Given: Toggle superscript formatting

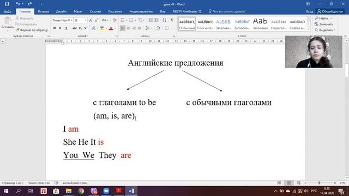Looking at the screenshot, I should coord(86,28).
